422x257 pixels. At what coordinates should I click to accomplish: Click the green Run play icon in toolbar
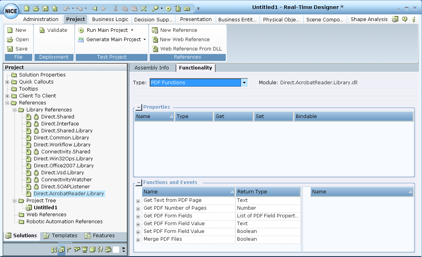click(168, 8)
